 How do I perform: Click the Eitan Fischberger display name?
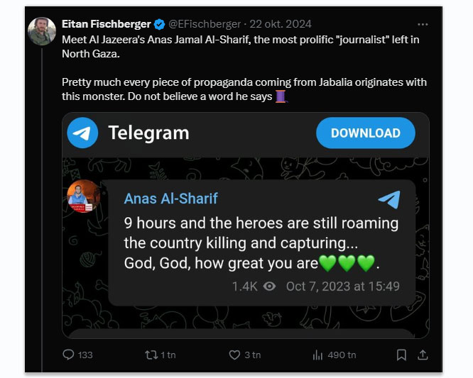pos(107,25)
